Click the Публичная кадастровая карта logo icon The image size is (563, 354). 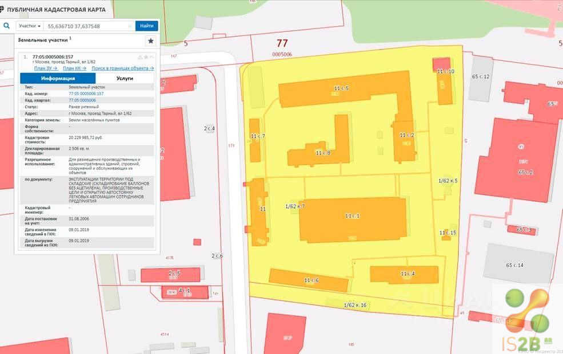3,10
